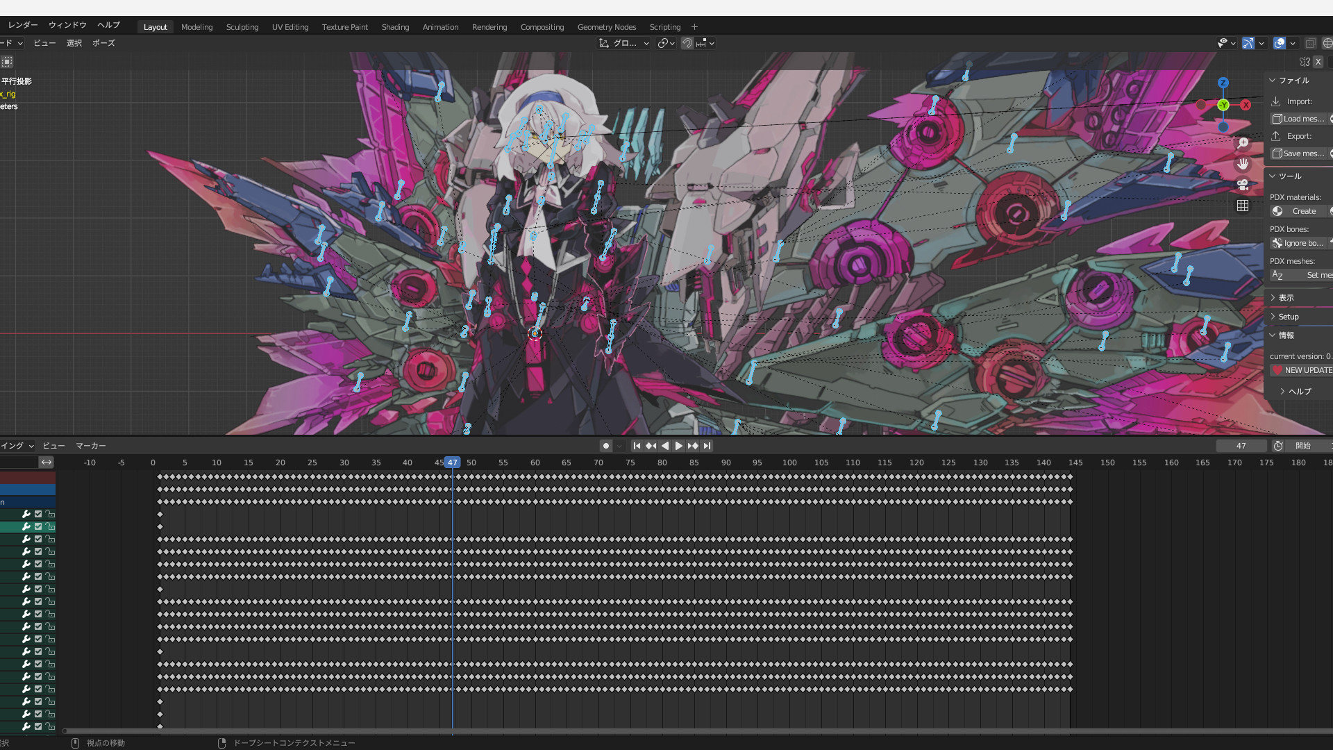This screenshot has height=750, width=1333.
Task: Play the animation forward
Action: tap(678, 446)
